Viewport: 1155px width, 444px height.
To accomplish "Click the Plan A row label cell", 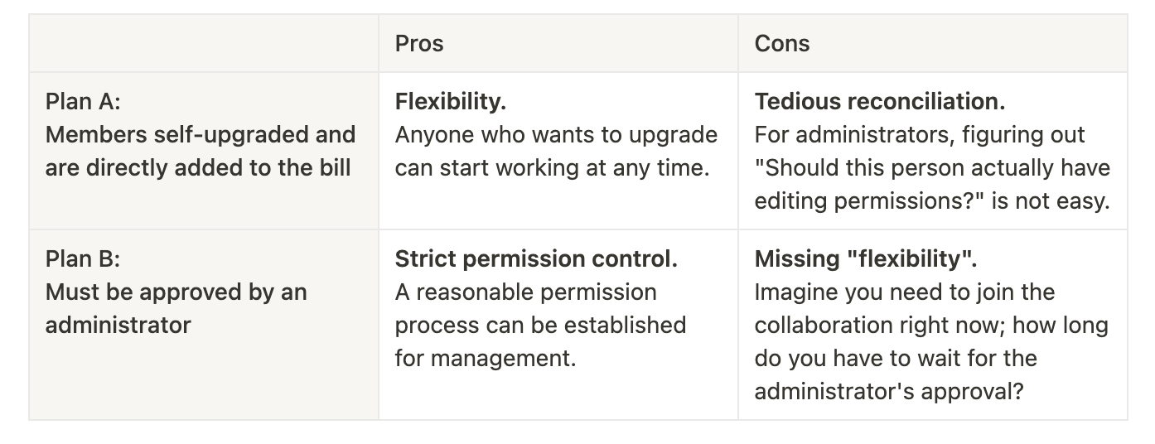I will click(204, 151).
